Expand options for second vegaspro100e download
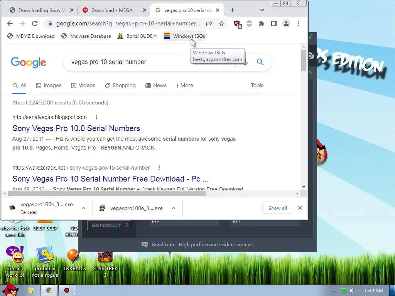The height and width of the screenshot is (296, 395). coord(174,208)
